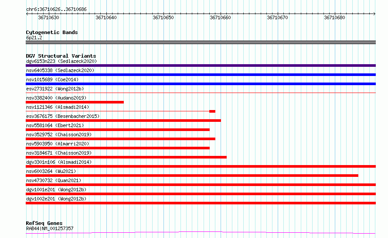Screen dimensions: 388x238
Task: Click the esv2731922 (Wong2012b) label
Action: coord(55,89)
